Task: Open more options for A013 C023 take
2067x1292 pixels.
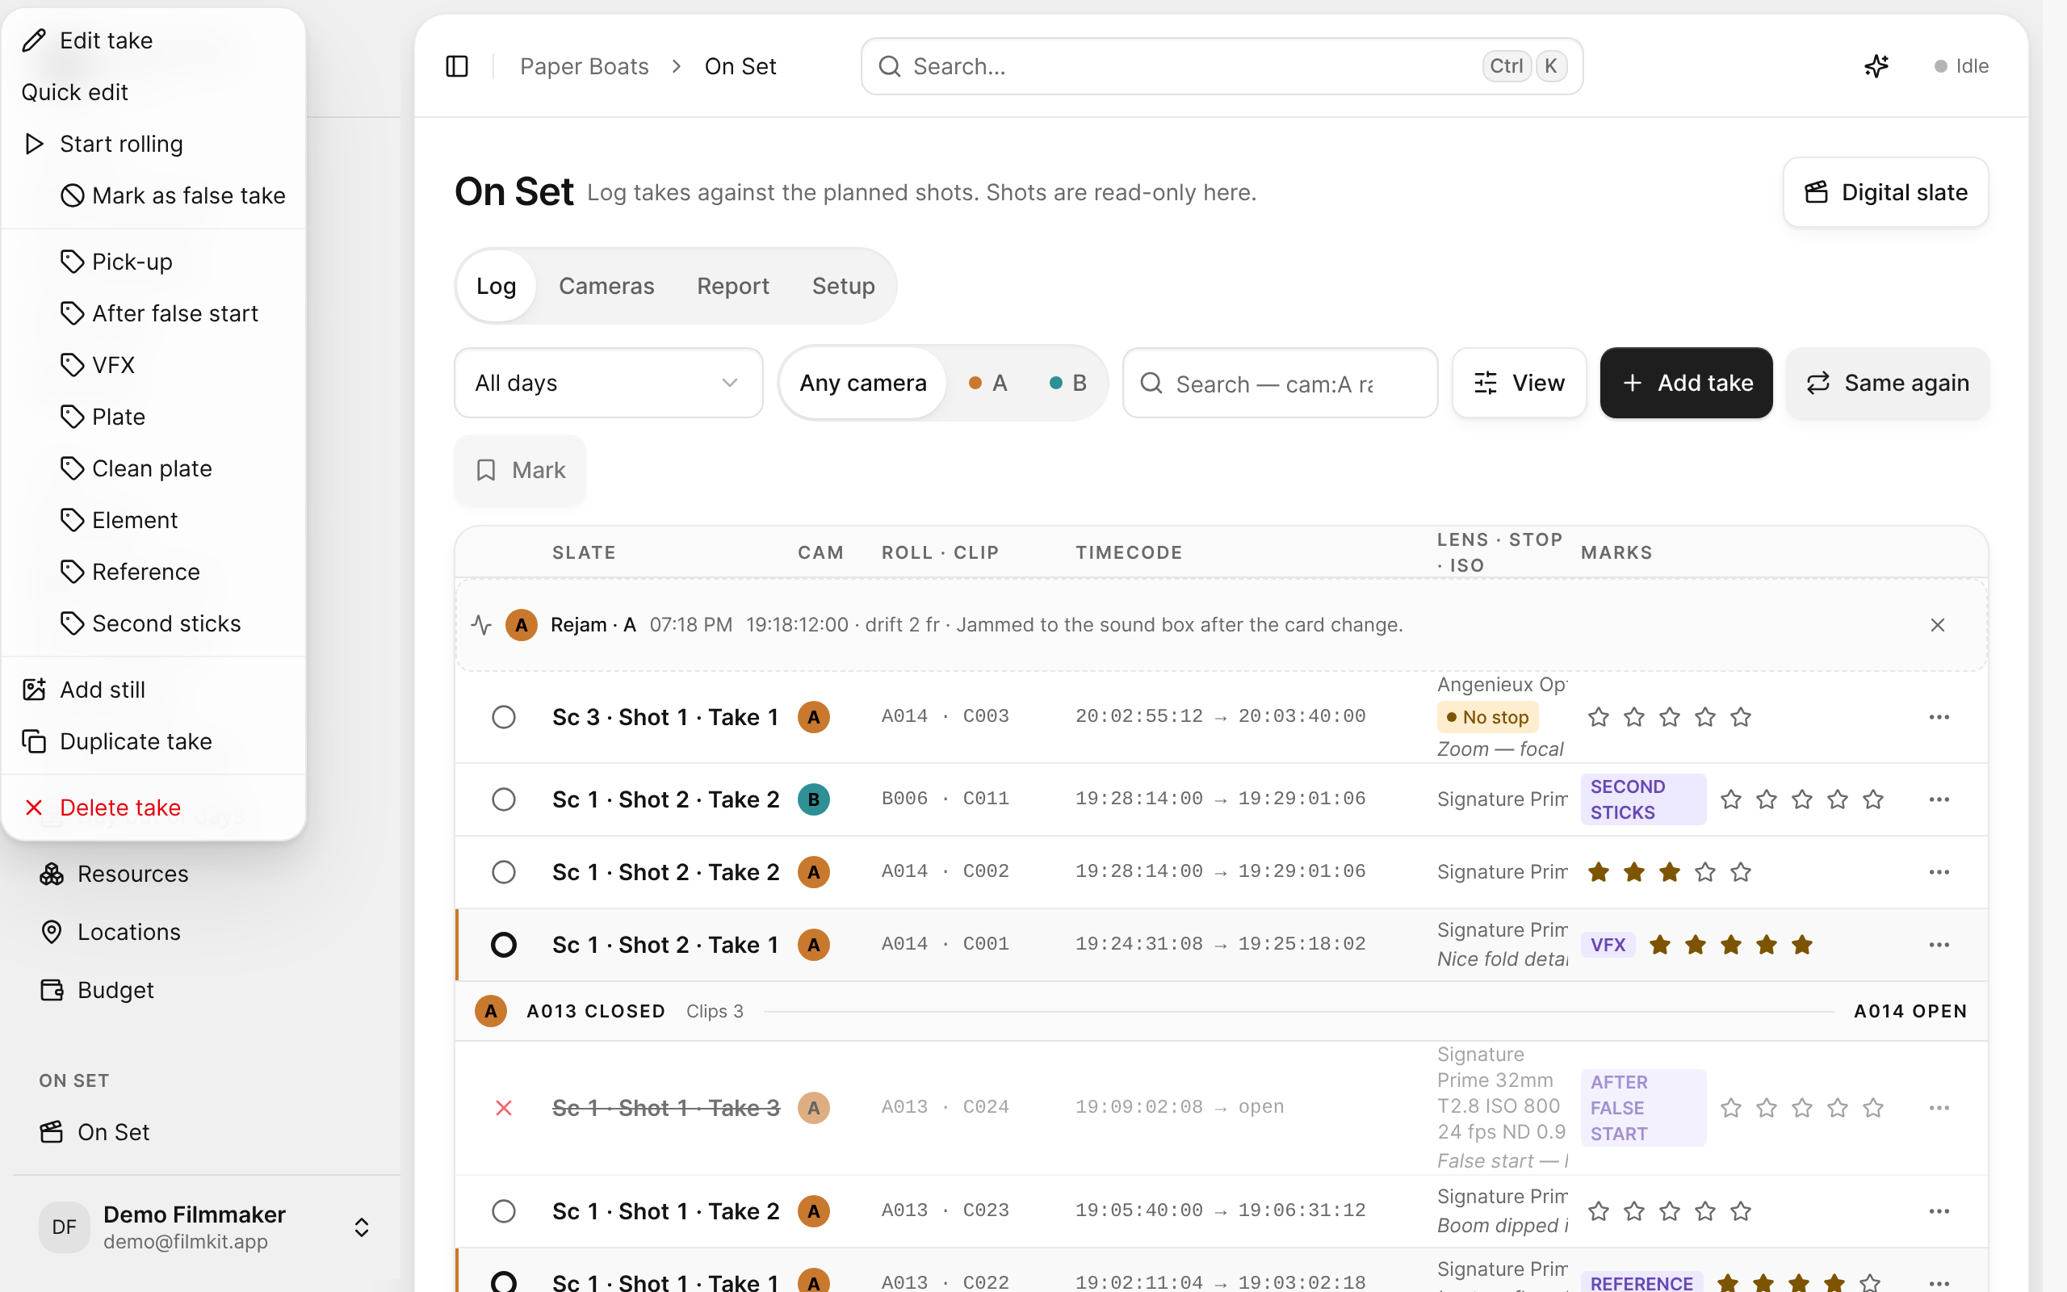Action: tap(1938, 1210)
